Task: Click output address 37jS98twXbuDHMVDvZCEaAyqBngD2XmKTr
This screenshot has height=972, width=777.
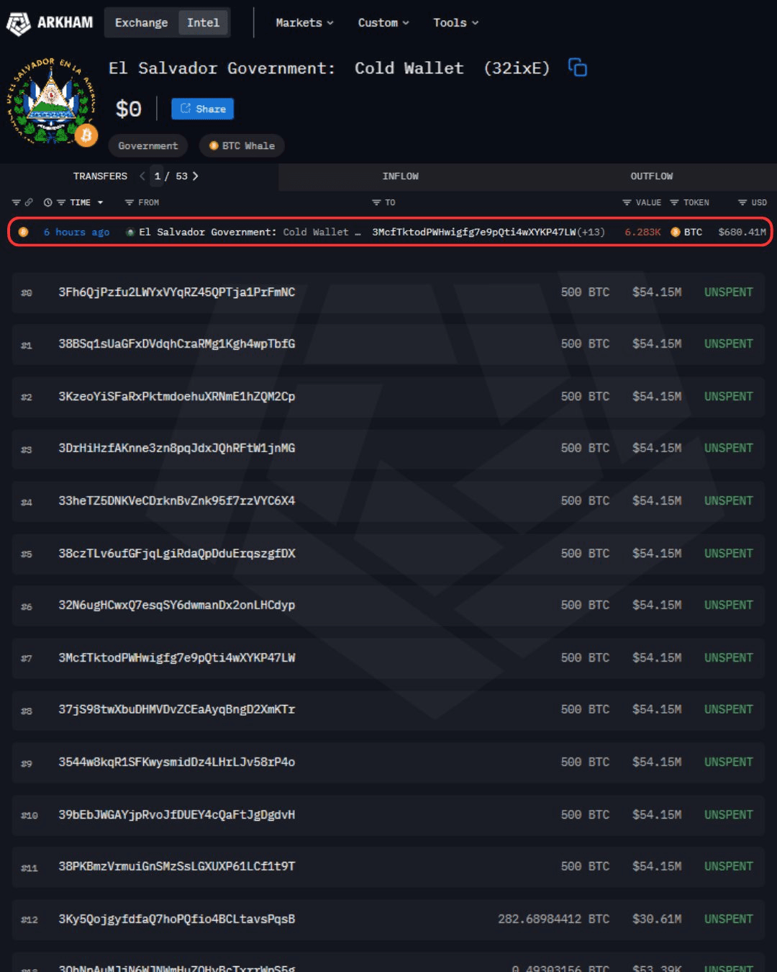Action: click(x=177, y=710)
